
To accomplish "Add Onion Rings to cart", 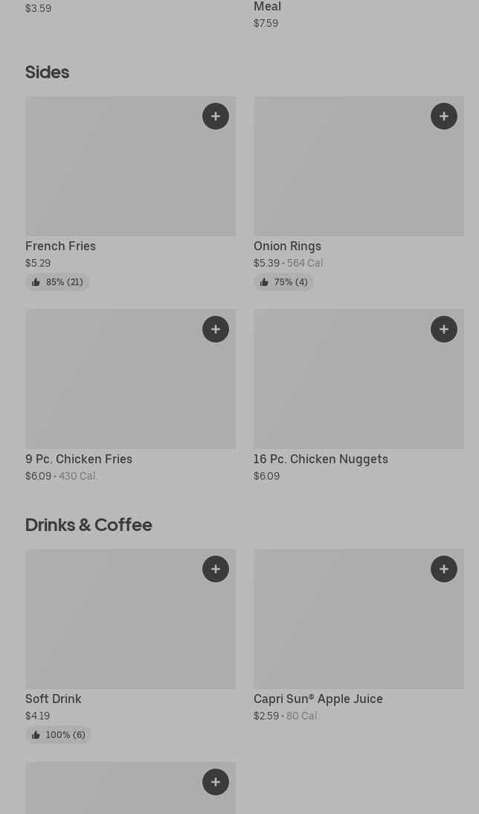I will pyautogui.click(x=444, y=116).
